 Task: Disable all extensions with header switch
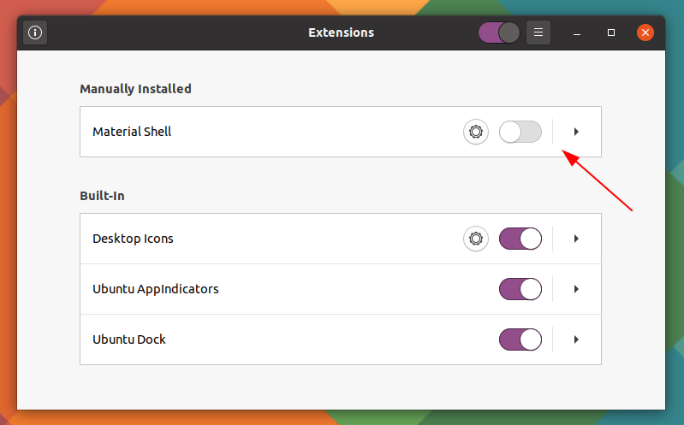tap(499, 33)
